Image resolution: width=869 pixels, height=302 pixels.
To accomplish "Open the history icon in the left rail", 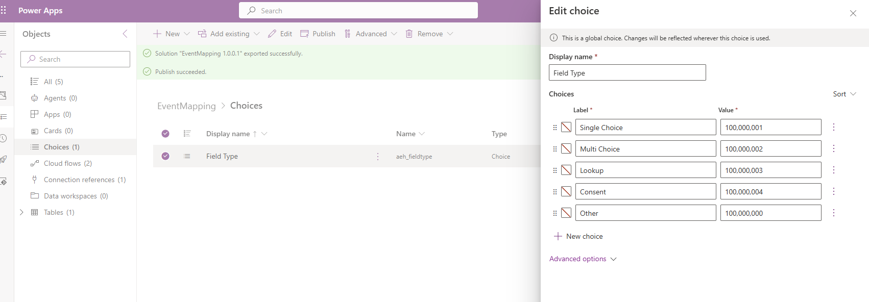I will (3, 138).
